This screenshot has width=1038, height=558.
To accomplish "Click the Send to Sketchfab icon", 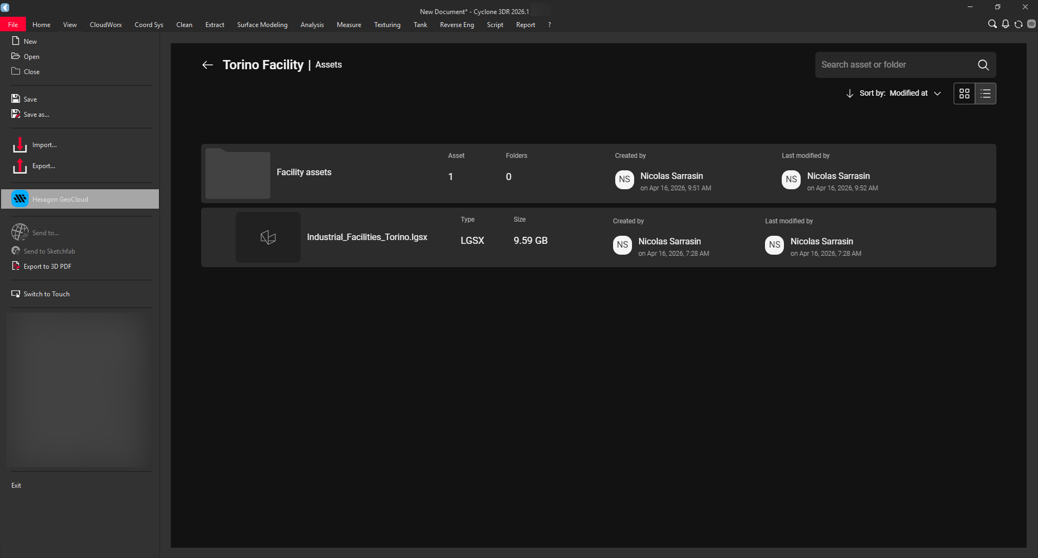I will 16,251.
